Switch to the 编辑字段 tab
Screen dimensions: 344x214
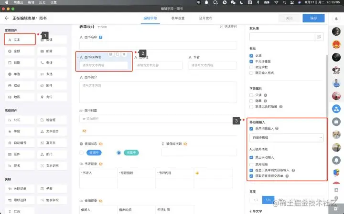[150, 18]
